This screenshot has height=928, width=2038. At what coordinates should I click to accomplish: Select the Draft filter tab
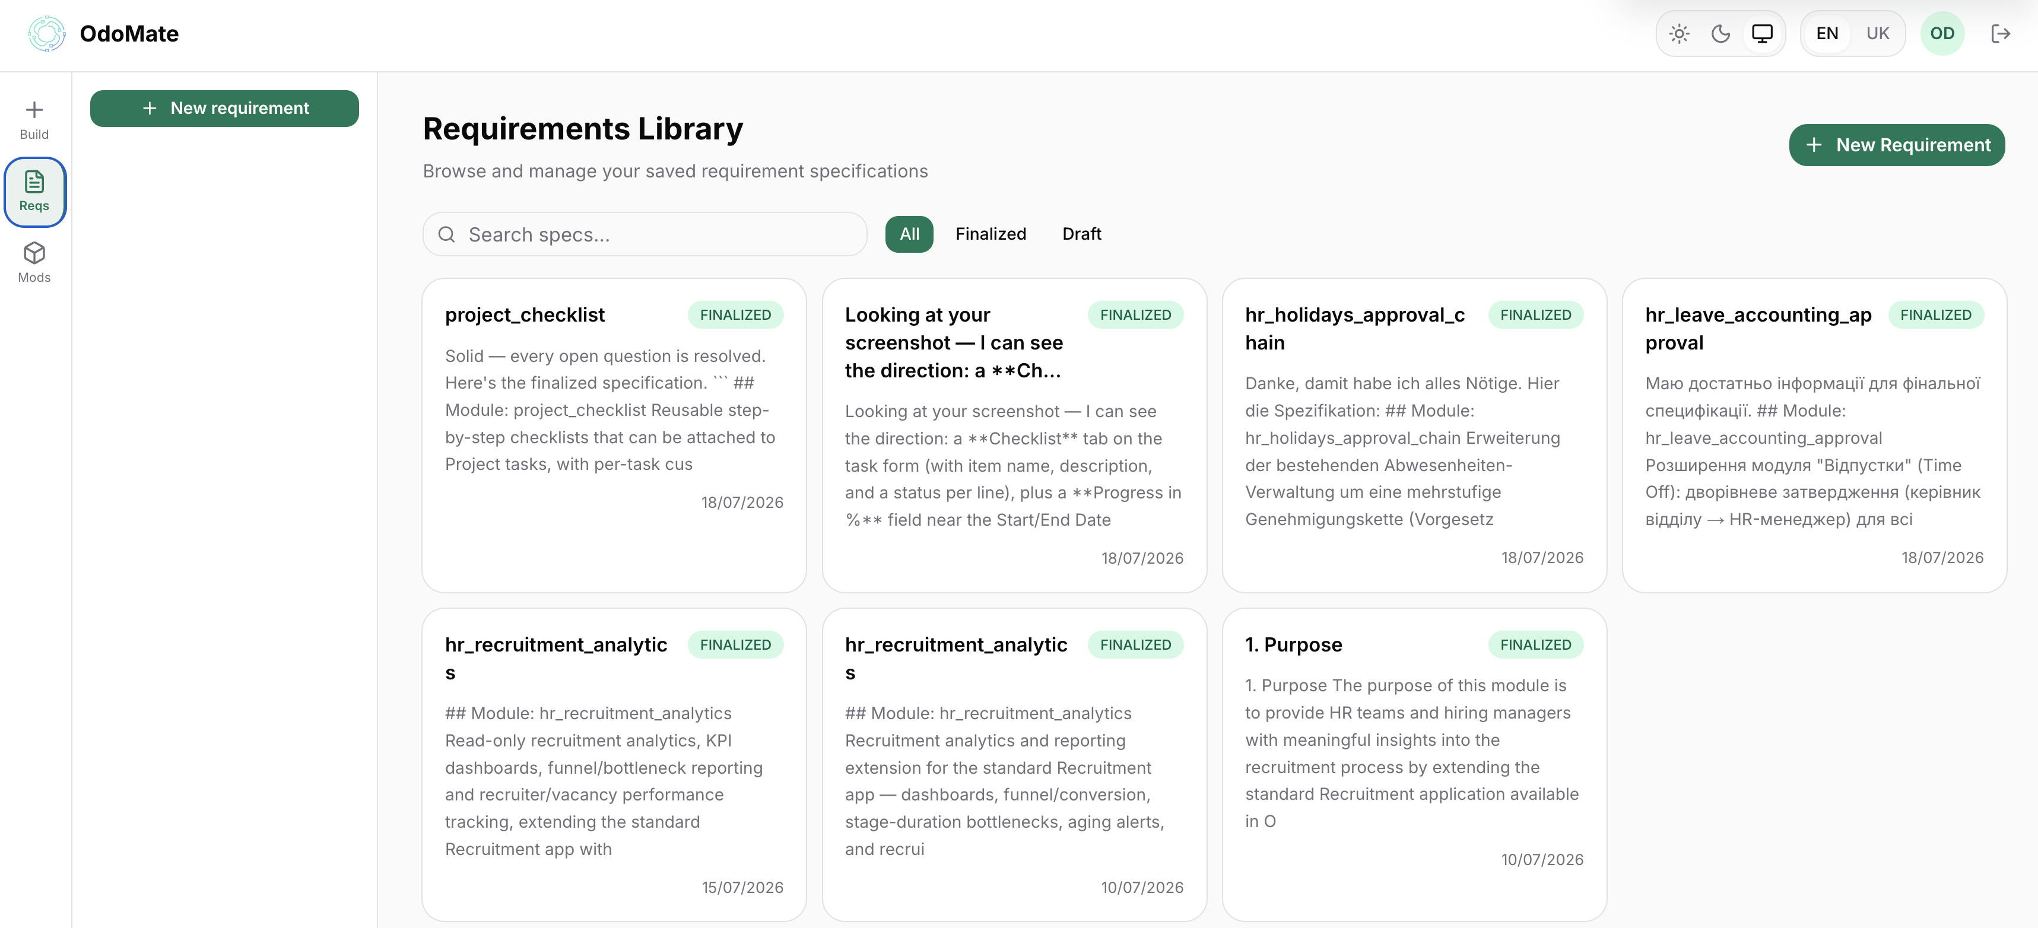pos(1081,234)
